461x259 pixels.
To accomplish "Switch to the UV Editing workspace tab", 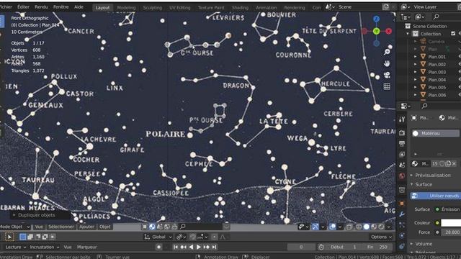I will click(179, 8).
